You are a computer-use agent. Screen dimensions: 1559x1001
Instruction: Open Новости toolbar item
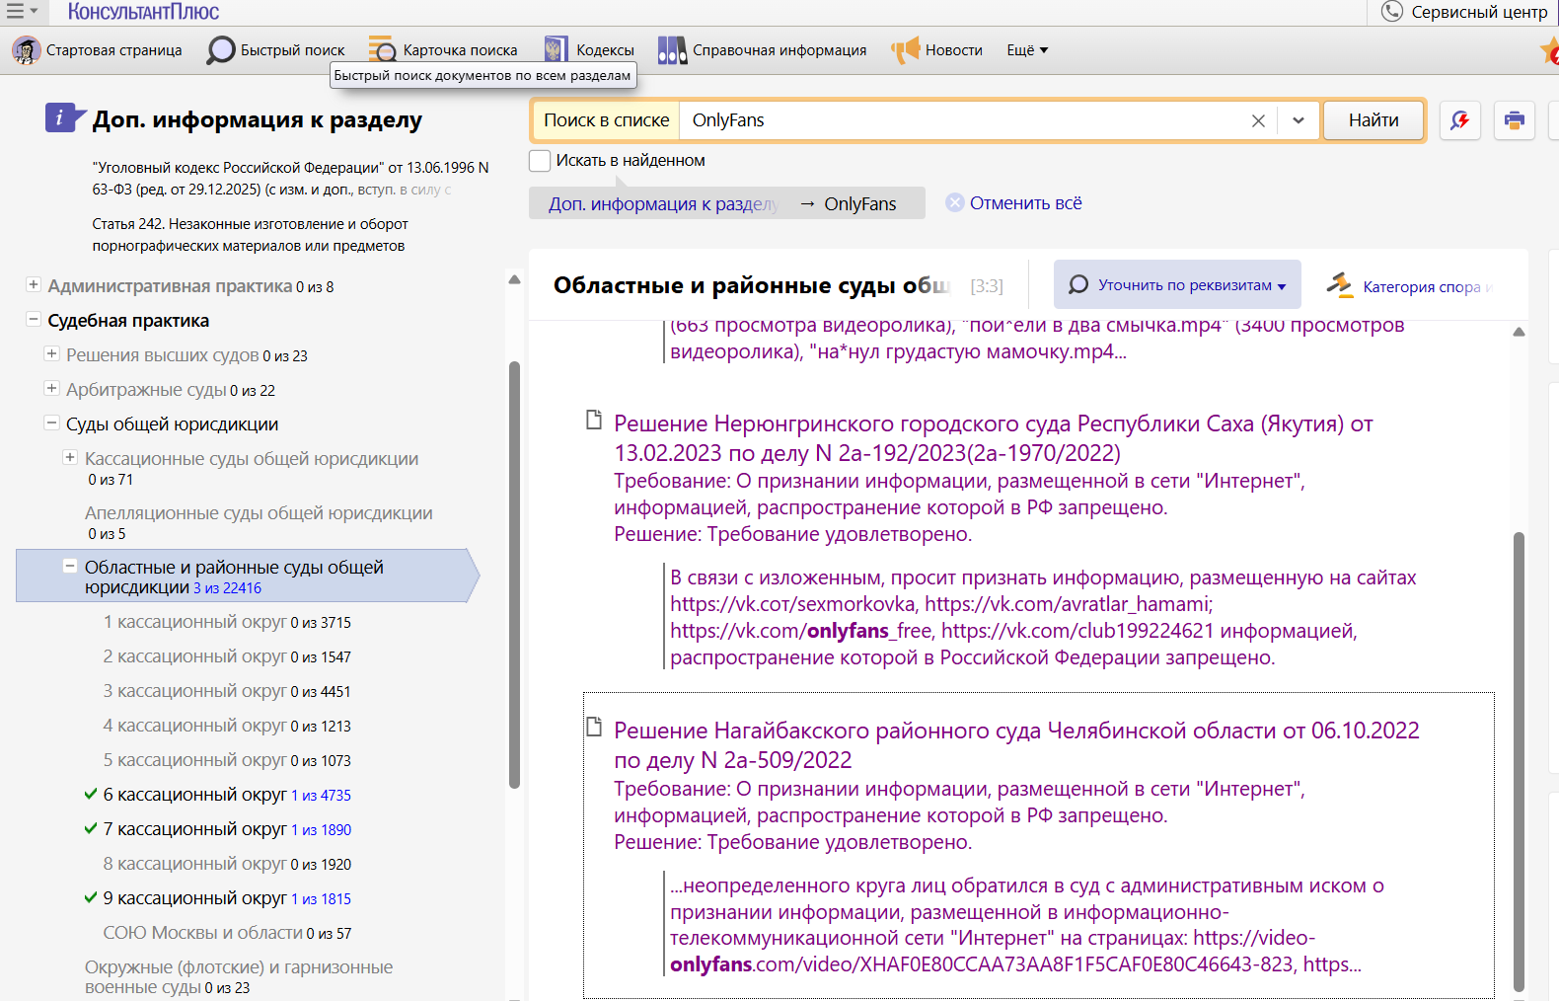point(937,50)
